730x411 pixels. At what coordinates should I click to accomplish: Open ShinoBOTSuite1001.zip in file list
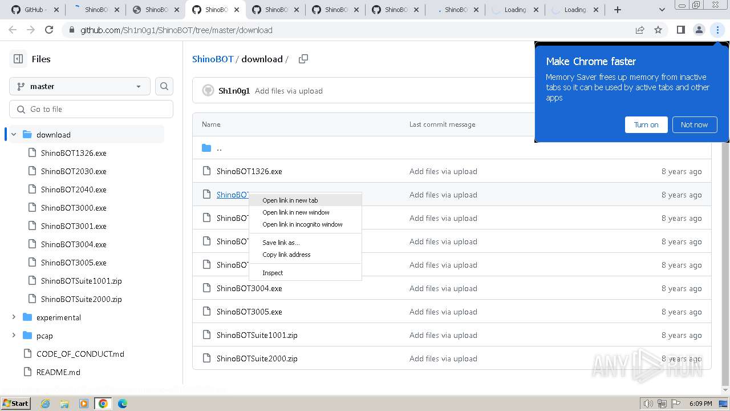coord(257,335)
